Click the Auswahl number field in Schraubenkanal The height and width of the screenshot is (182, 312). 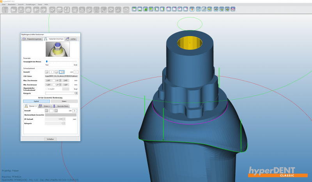click(x=51, y=72)
